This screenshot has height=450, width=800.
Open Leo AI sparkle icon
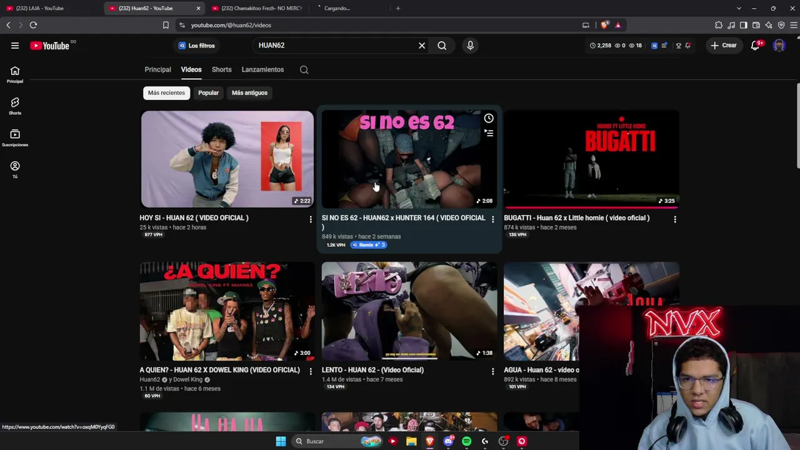769,25
